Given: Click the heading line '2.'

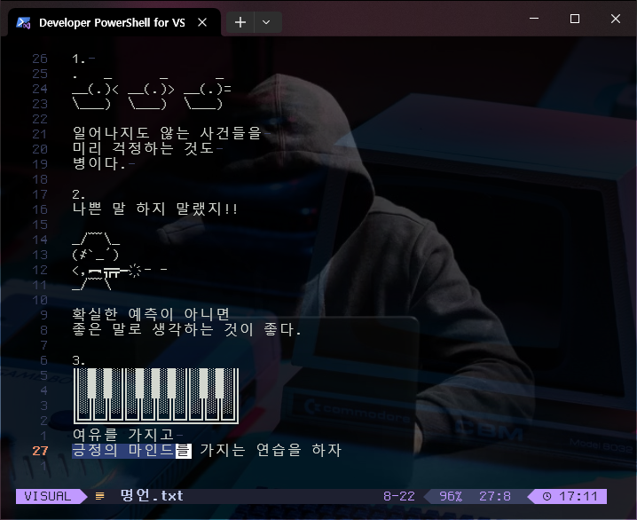Looking at the screenshot, I should point(79,194).
